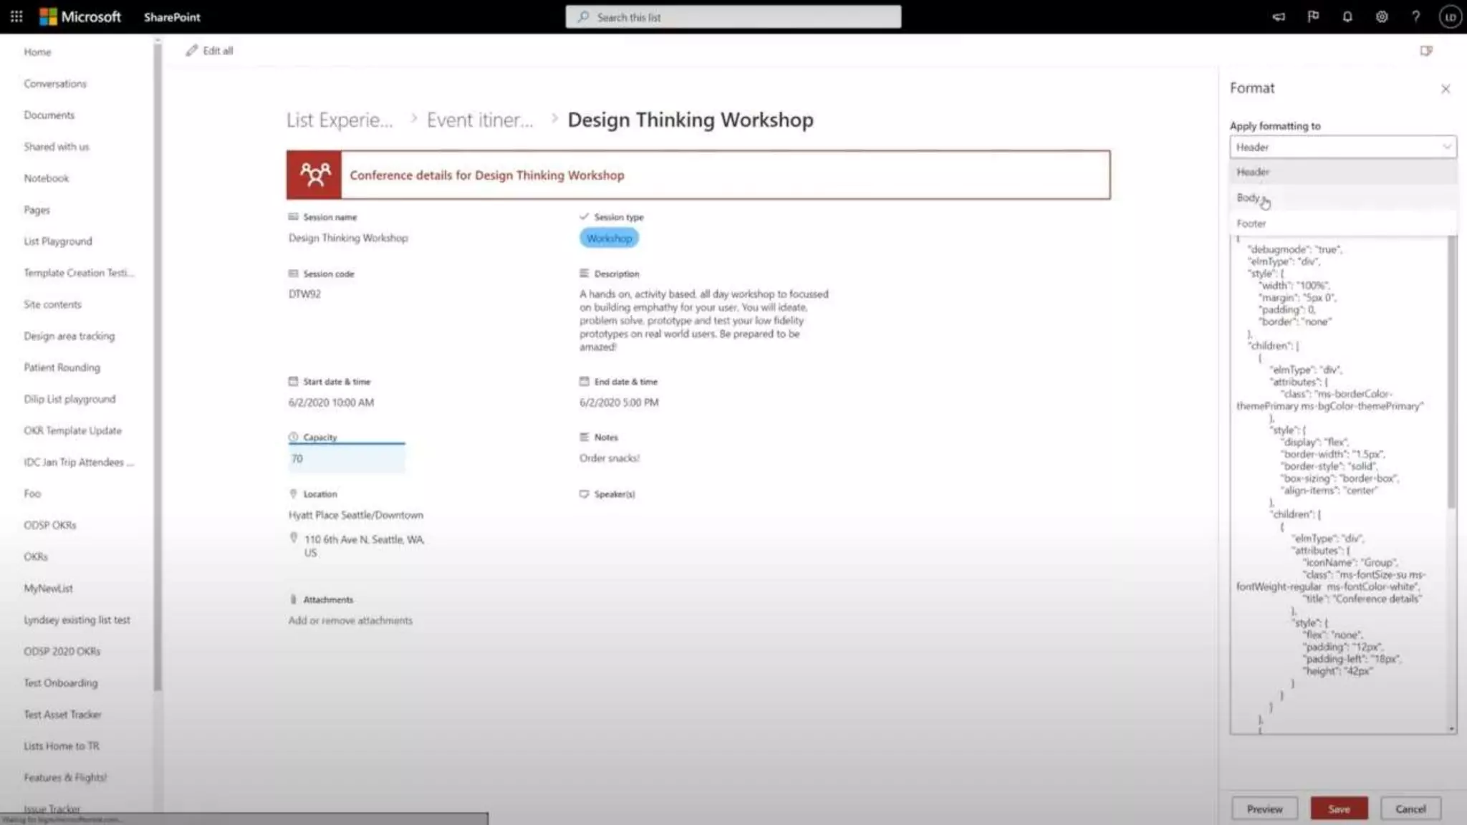The width and height of the screenshot is (1467, 825).
Task: Choose Footer from the dropdown list
Action: click(x=1251, y=223)
